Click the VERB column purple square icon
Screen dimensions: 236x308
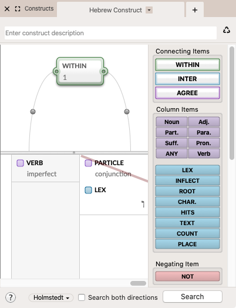pos(20,163)
